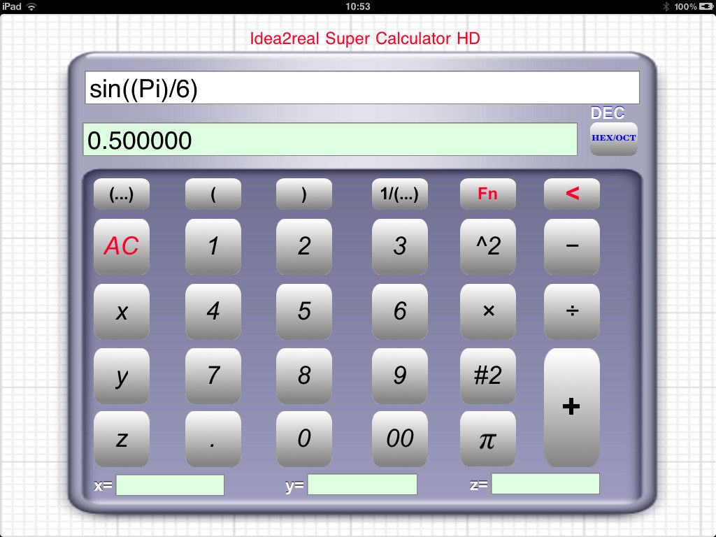Insert an open parenthesis

click(213, 194)
